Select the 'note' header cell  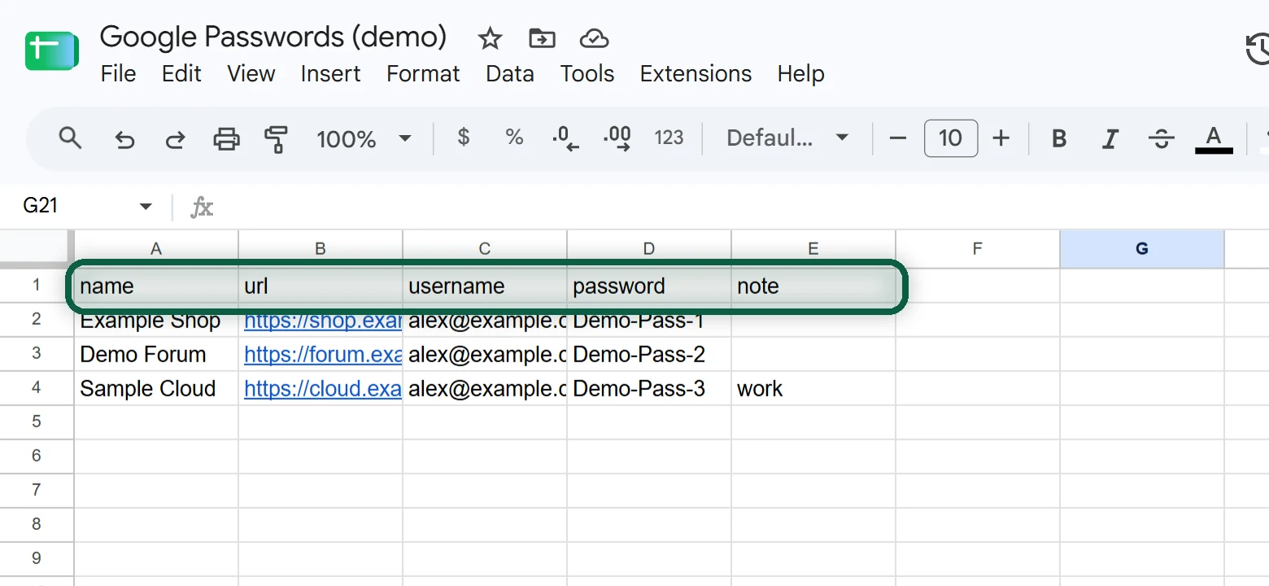pos(813,286)
